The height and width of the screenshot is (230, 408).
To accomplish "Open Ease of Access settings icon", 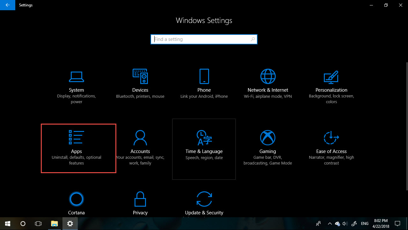I will tap(331, 138).
